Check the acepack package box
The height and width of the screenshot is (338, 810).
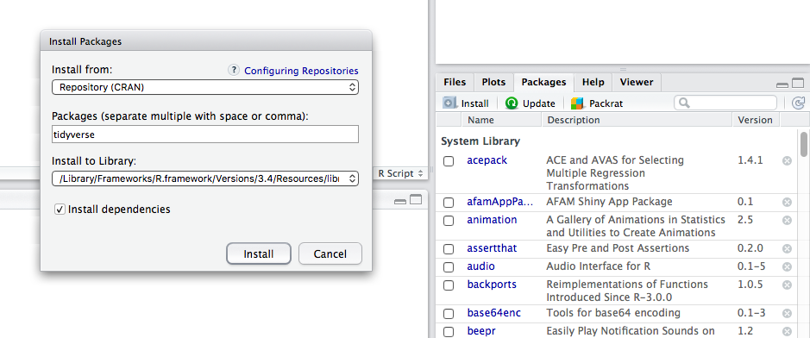click(449, 161)
